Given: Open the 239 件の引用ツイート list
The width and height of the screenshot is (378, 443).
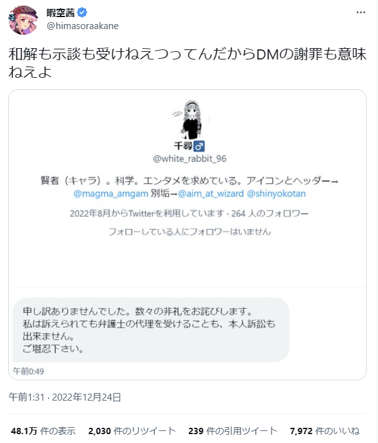Looking at the screenshot, I should [232, 431].
